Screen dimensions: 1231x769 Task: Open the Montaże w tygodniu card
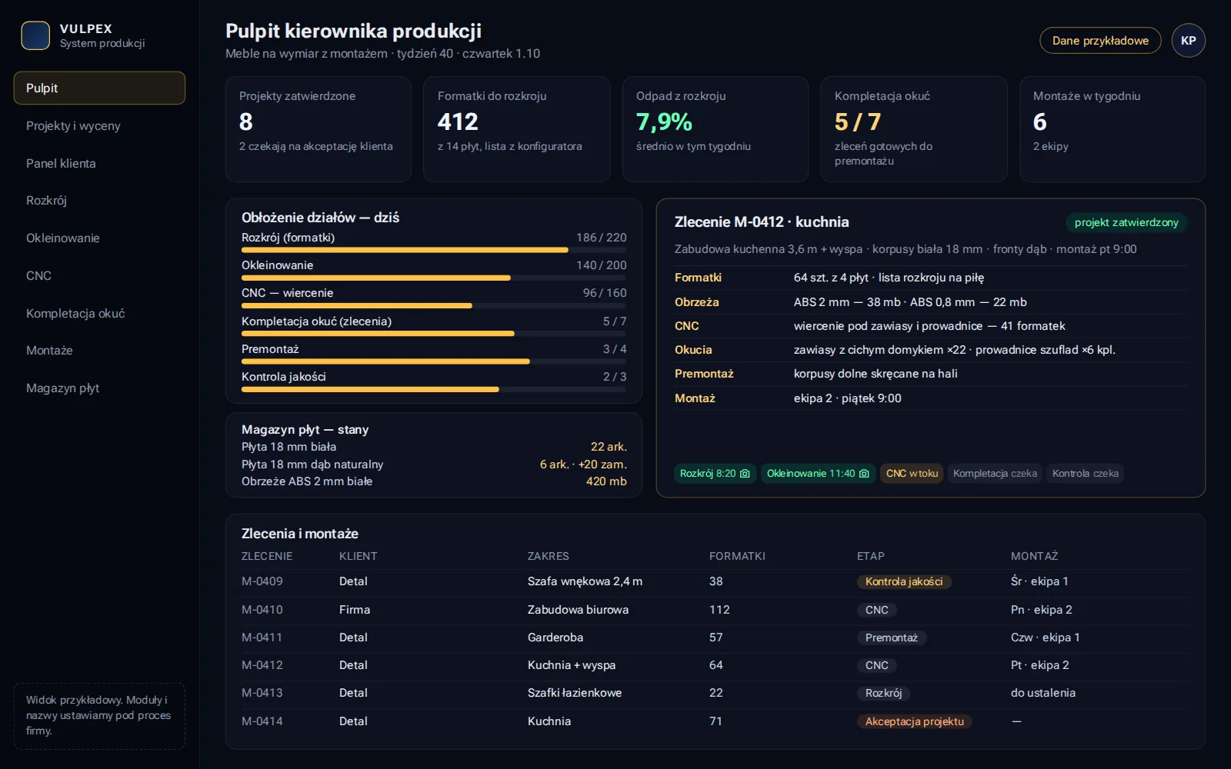[x=1112, y=129]
